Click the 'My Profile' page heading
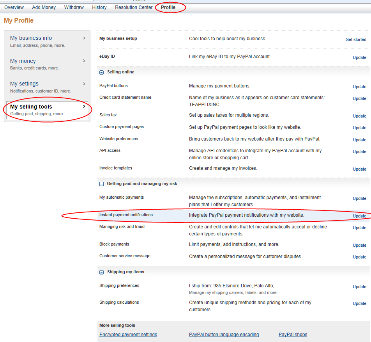The height and width of the screenshot is (342, 371). tap(19, 21)
